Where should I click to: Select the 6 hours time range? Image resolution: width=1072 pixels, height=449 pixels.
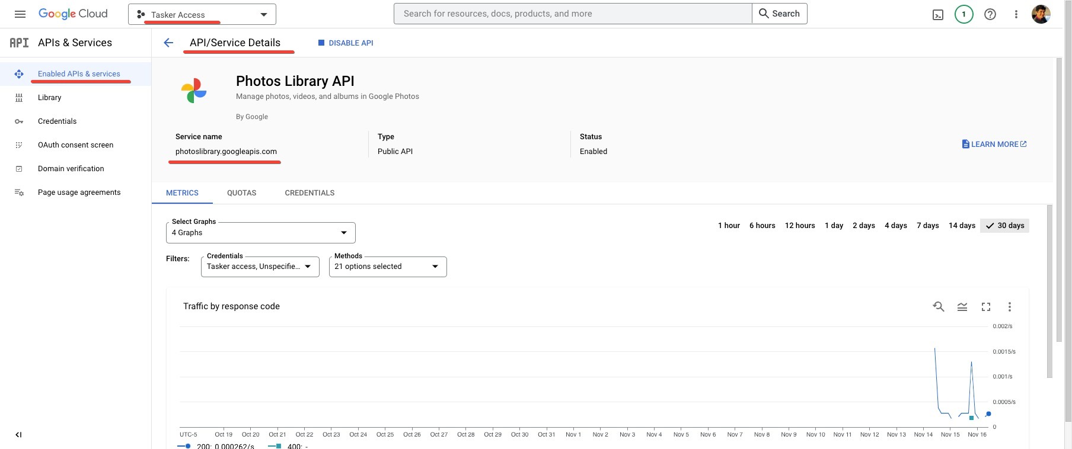tap(762, 226)
